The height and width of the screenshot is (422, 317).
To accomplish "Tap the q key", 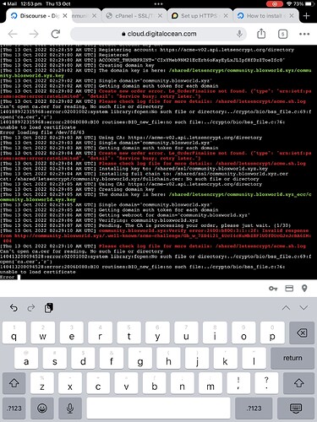I will pyautogui.click(x=14, y=333).
